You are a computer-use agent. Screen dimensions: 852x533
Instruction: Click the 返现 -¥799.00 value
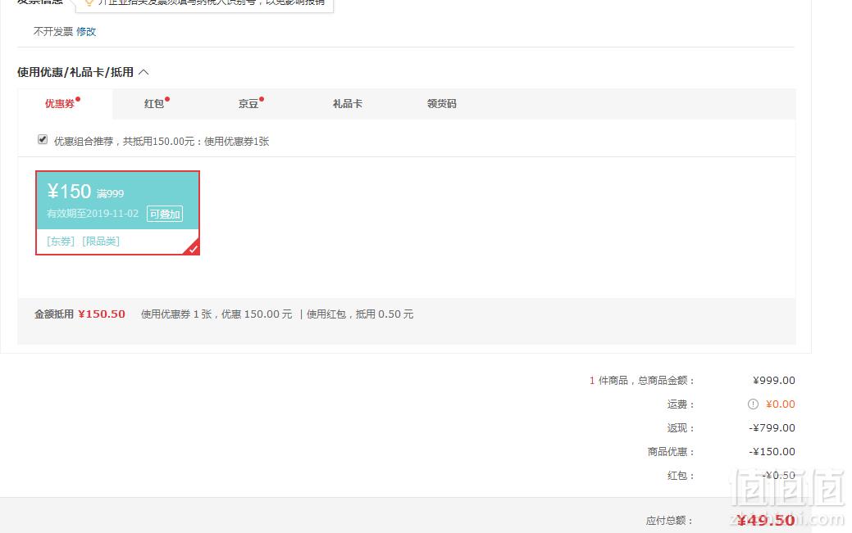point(772,427)
